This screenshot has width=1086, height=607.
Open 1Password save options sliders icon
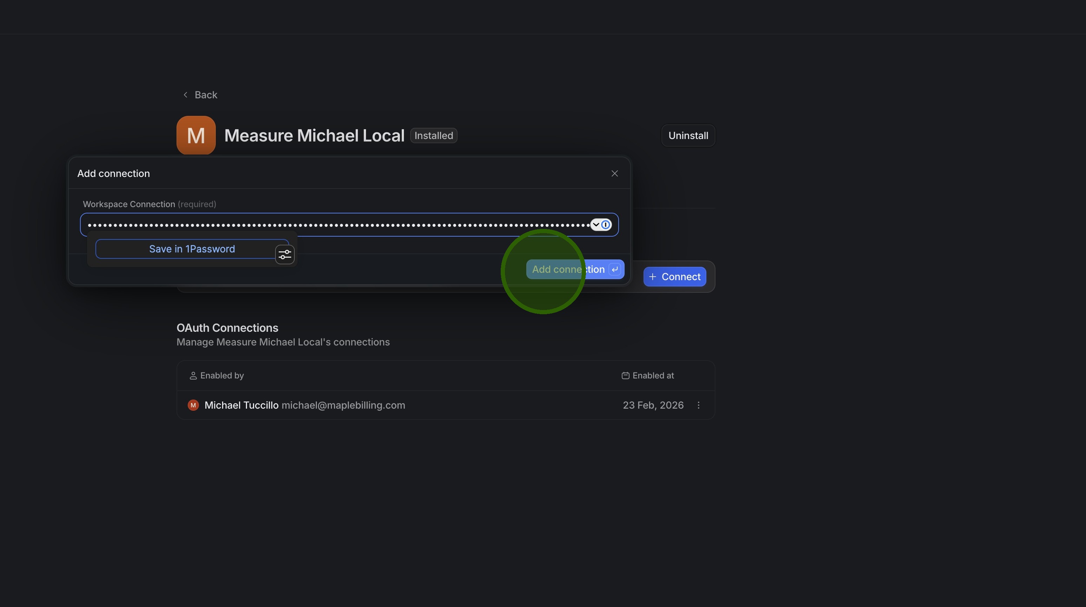285,255
